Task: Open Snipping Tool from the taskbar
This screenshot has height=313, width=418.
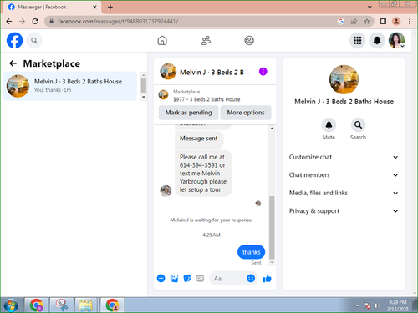Action: coord(62,305)
